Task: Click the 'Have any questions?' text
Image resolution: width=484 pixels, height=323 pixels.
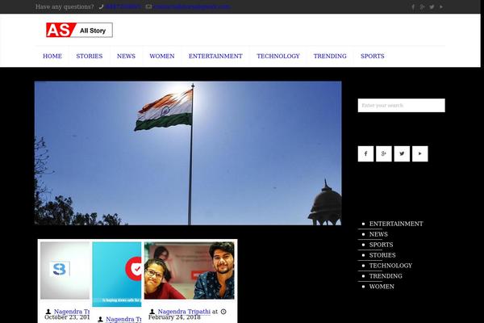Action: 65,6
